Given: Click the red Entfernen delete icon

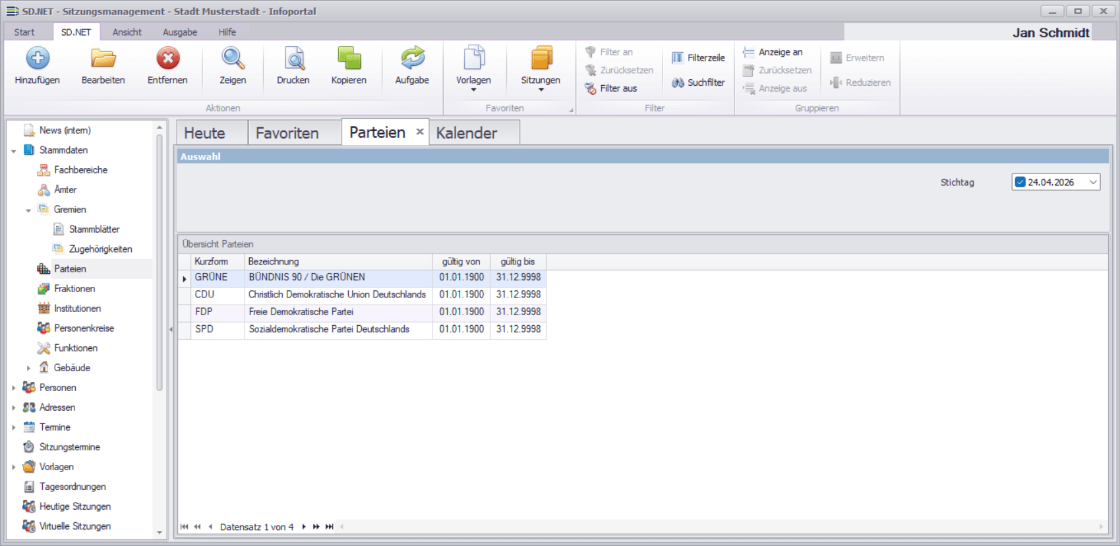Looking at the screenshot, I should (x=167, y=59).
